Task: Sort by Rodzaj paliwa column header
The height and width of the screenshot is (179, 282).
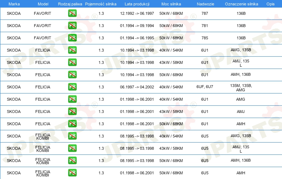Action: (x=70, y=4)
